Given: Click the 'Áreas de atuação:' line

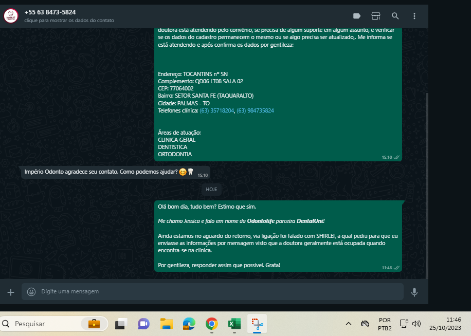Looking at the screenshot, I should (x=179, y=133).
